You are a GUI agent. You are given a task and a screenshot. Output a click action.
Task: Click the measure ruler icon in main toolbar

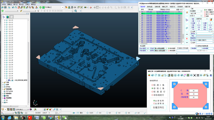click(x=75, y=7)
